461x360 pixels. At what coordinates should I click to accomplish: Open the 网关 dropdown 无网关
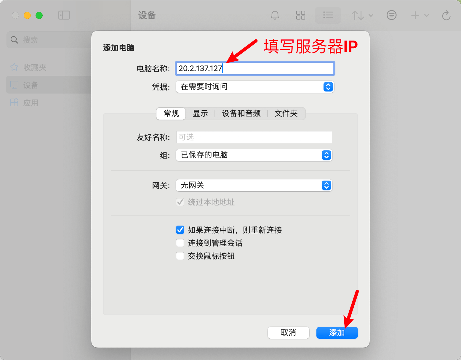coord(254,185)
